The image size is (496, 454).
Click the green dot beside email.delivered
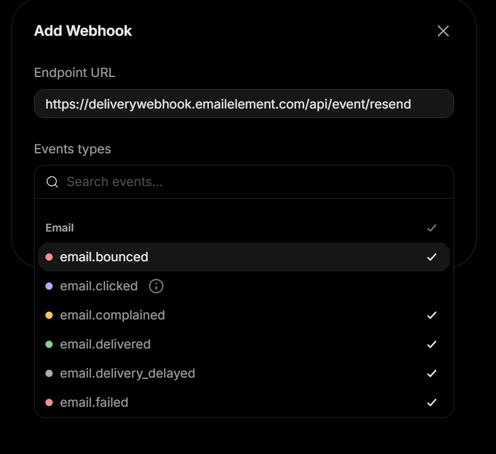coord(49,344)
